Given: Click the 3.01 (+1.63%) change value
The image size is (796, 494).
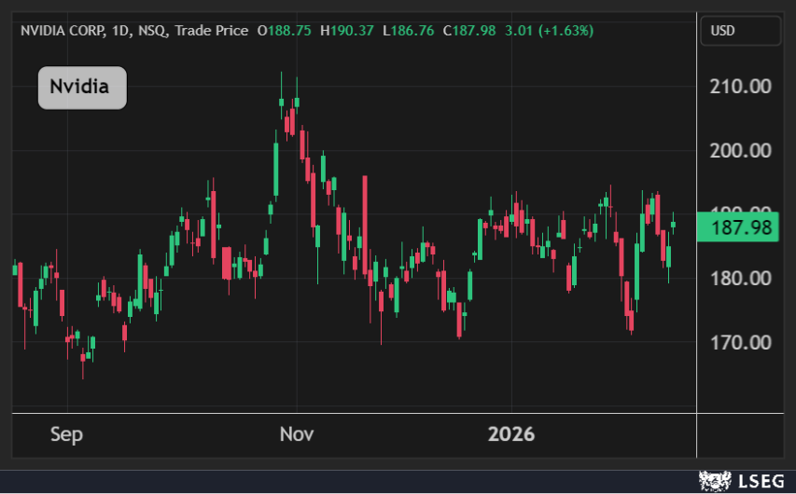Looking at the screenshot, I should coord(549,31).
